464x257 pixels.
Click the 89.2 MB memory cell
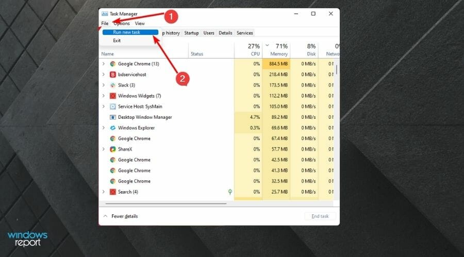[276, 117]
